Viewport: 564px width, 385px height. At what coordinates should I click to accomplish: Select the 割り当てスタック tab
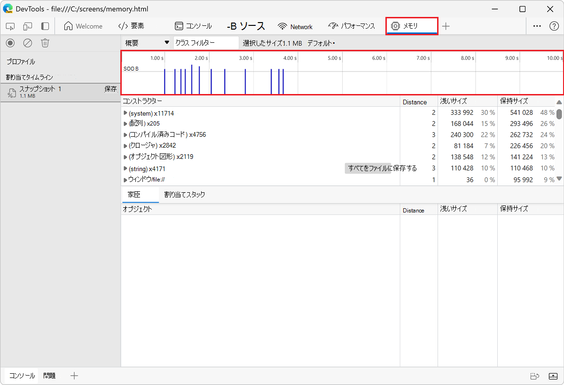click(x=184, y=195)
